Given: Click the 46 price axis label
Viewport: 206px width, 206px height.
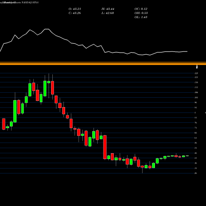Looking at the screenshot, I should (x=196, y=153).
